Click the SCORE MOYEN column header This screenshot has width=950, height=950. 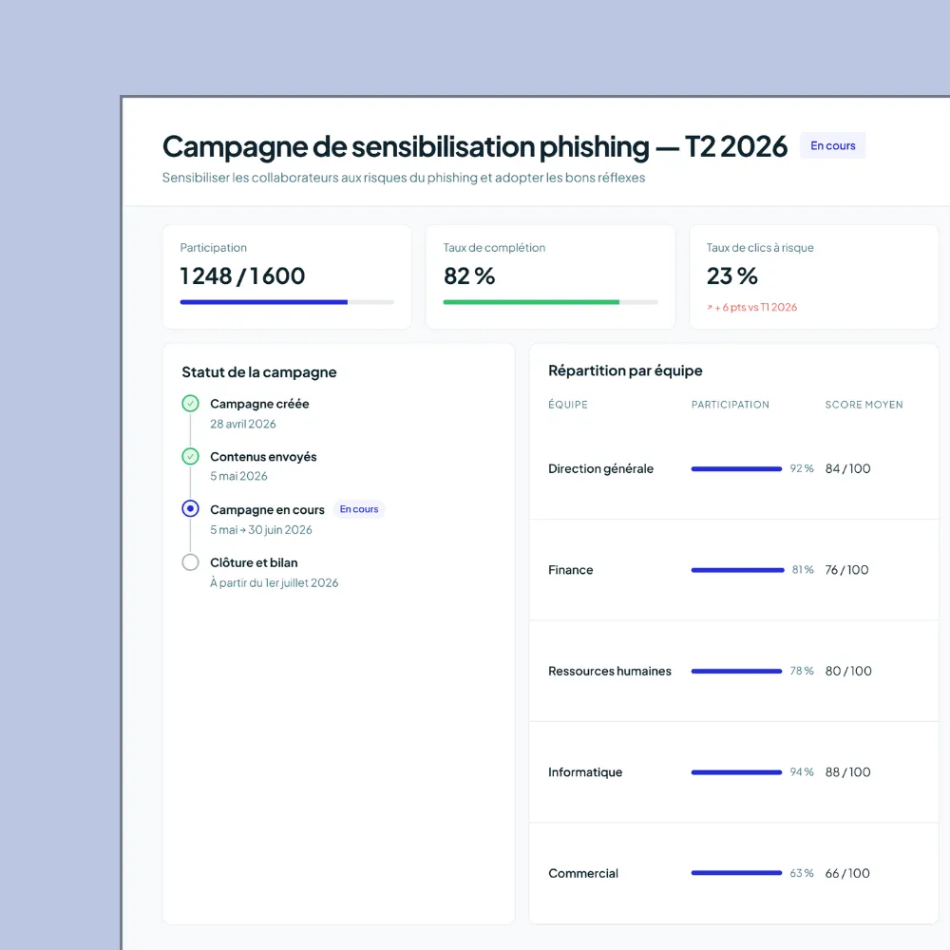coord(864,405)
